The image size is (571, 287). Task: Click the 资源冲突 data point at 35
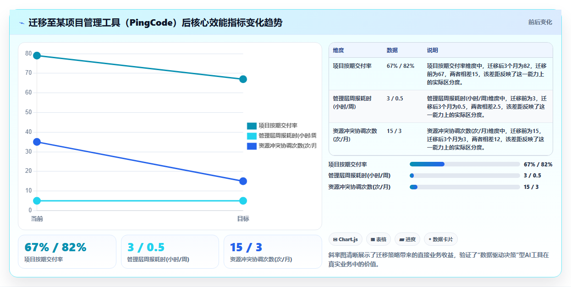point(37,142)
